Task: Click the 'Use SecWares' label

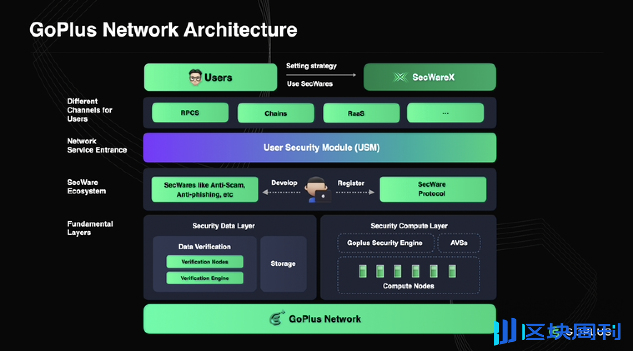Action: (310, 84)
